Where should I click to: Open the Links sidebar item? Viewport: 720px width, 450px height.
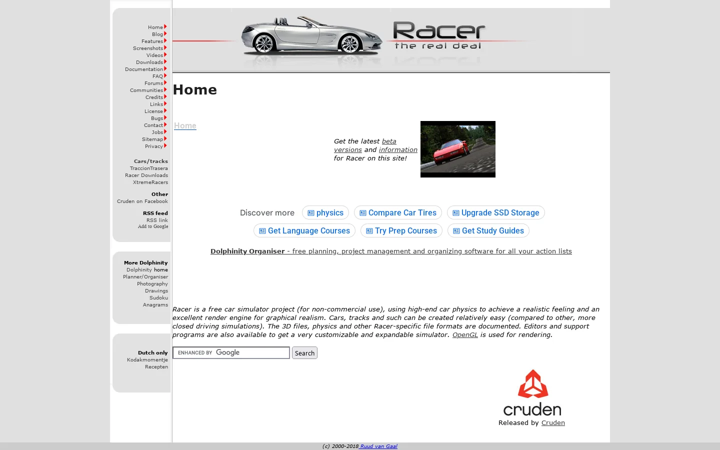(156, 104)
